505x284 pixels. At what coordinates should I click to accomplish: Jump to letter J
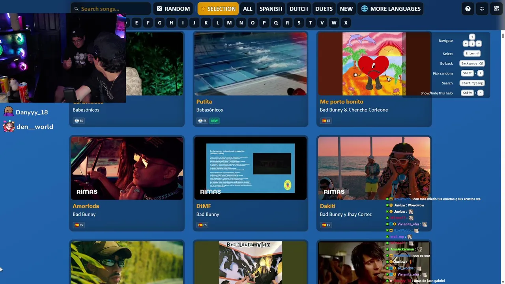click(x=195, y=23)
